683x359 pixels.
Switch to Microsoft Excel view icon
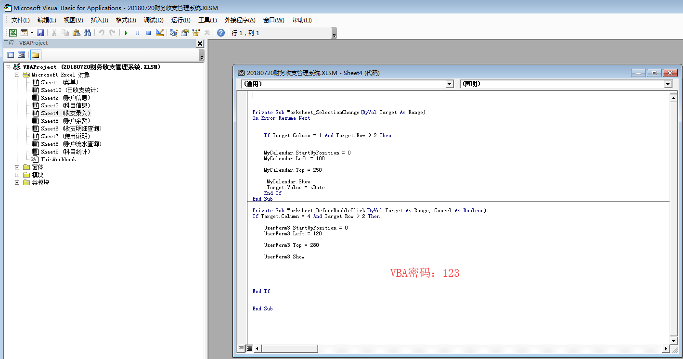(13, 33)
